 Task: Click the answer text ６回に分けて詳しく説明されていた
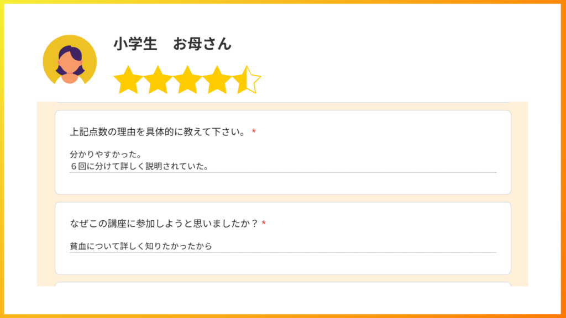click(139, 166)
